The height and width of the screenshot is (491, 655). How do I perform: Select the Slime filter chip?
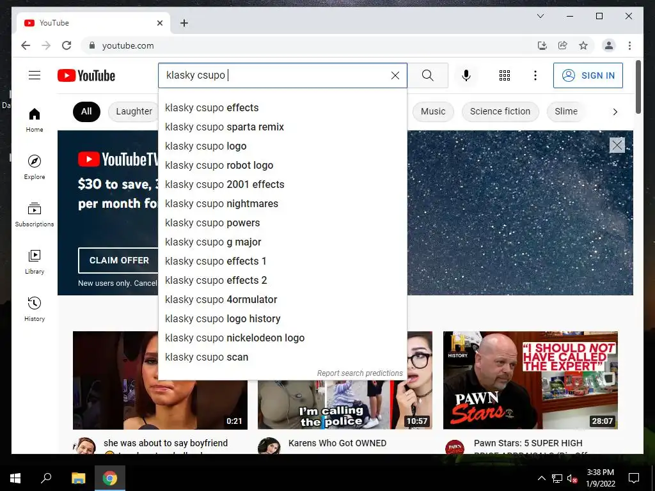(566, 111)
